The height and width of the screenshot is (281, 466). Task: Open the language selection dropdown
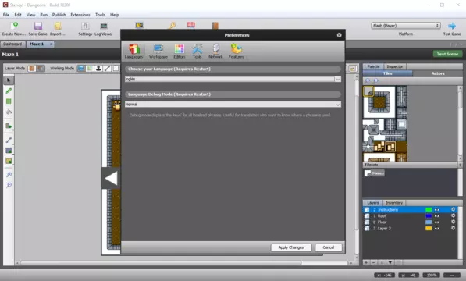233,79
